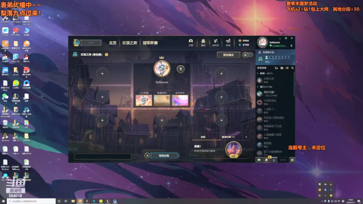Screen dimensions: 363x204
Task: Click the Sullyoon name under the lobby avatar
Action: pyautogui.click(x=162, y=82)
